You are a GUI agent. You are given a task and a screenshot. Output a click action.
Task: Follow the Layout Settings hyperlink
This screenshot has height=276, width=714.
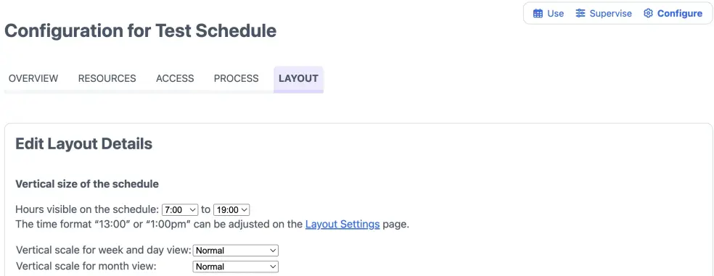(342, 224)
